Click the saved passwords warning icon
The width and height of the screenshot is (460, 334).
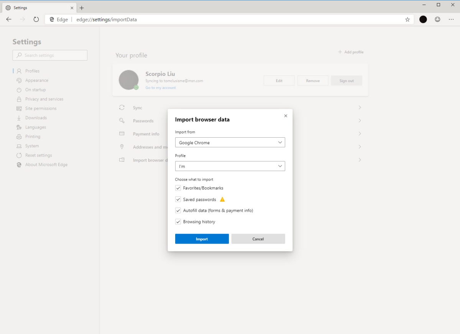tap(222, 199)
